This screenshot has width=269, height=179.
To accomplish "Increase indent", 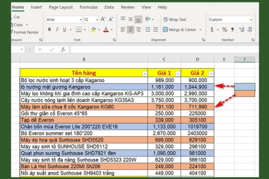I will pyautogui.click(x=156, y=30).
